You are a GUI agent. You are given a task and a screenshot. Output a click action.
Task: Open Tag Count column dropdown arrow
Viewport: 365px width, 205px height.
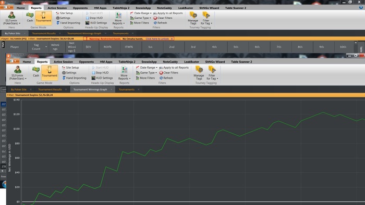point(46,47)
